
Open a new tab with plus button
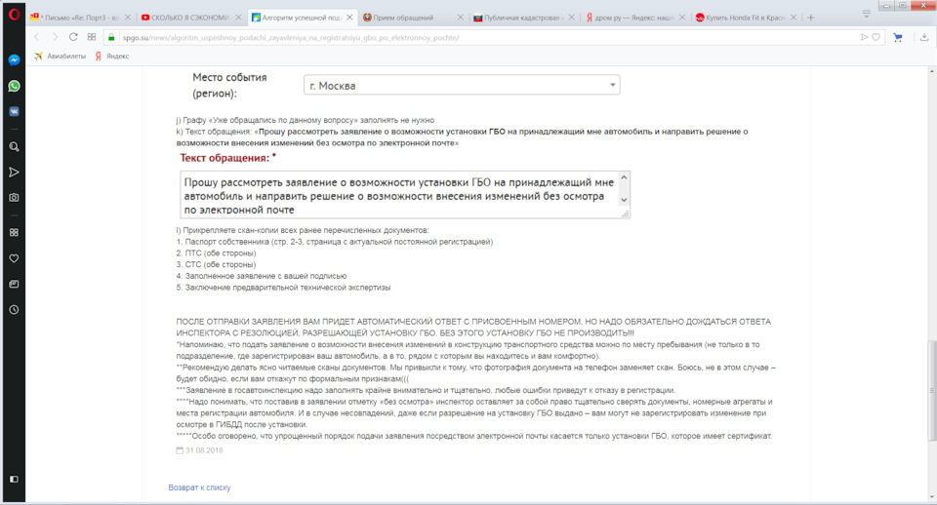[810, 18]
